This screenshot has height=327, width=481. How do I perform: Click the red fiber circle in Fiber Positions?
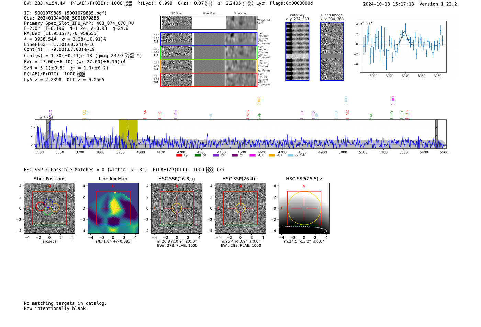pos(41,207)
